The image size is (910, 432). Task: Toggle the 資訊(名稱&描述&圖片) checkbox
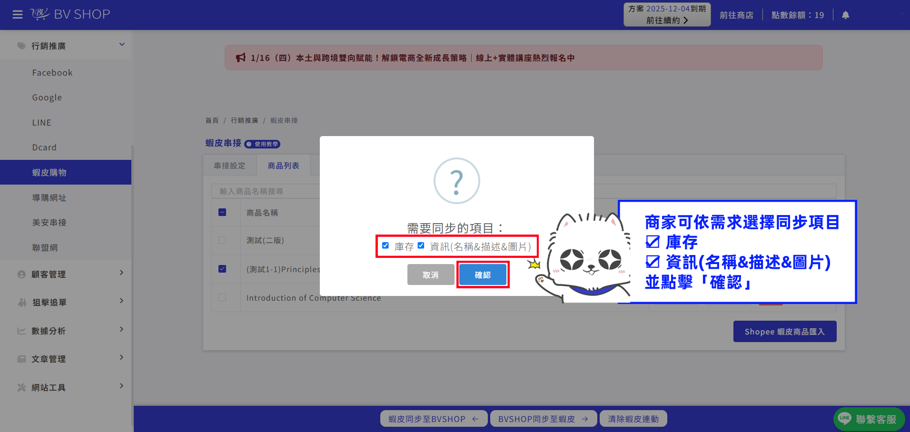tap(421, 245)
